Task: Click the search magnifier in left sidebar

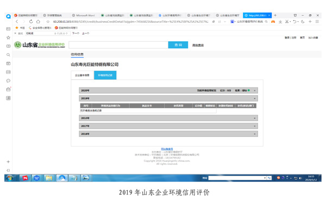Action: (8, 55)
